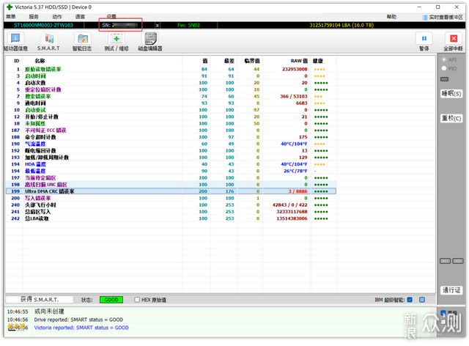
Task: Select attribute 187 不可纠正 ECC 错误 row
Action: click(x=171, y=130)
